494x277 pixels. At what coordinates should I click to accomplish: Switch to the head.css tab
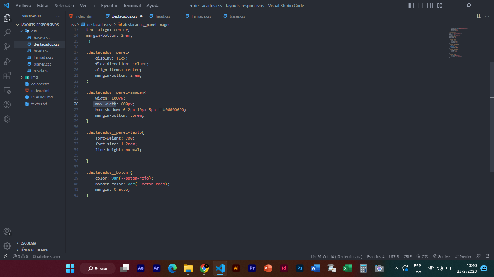pos(160,16)
